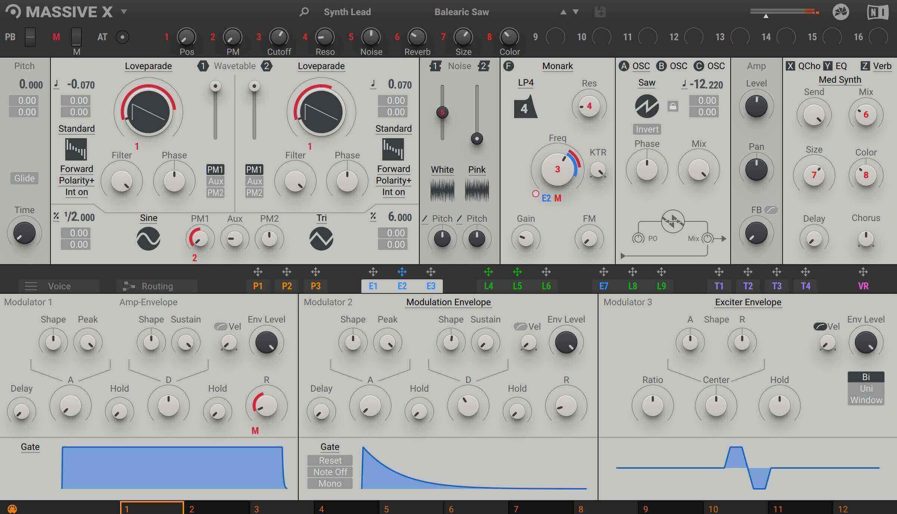Click the Pink noise waveform thumbnail
The image size is (897, 514).
477,190
